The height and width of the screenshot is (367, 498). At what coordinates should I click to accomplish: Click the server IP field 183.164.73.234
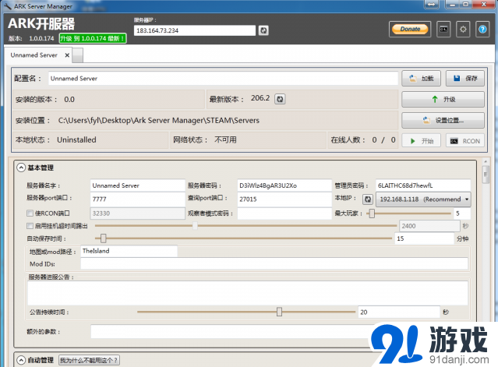click(x=195, y=30)
